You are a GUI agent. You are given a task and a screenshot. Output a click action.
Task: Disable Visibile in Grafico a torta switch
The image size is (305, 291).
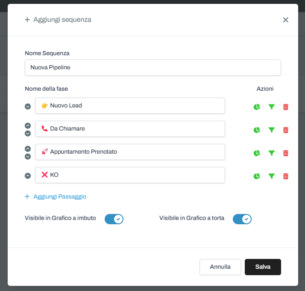pos(242,219)
